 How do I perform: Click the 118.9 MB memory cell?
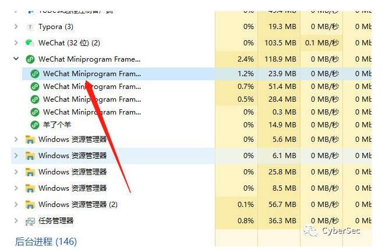pyautogui.click(x=280, y=59)
